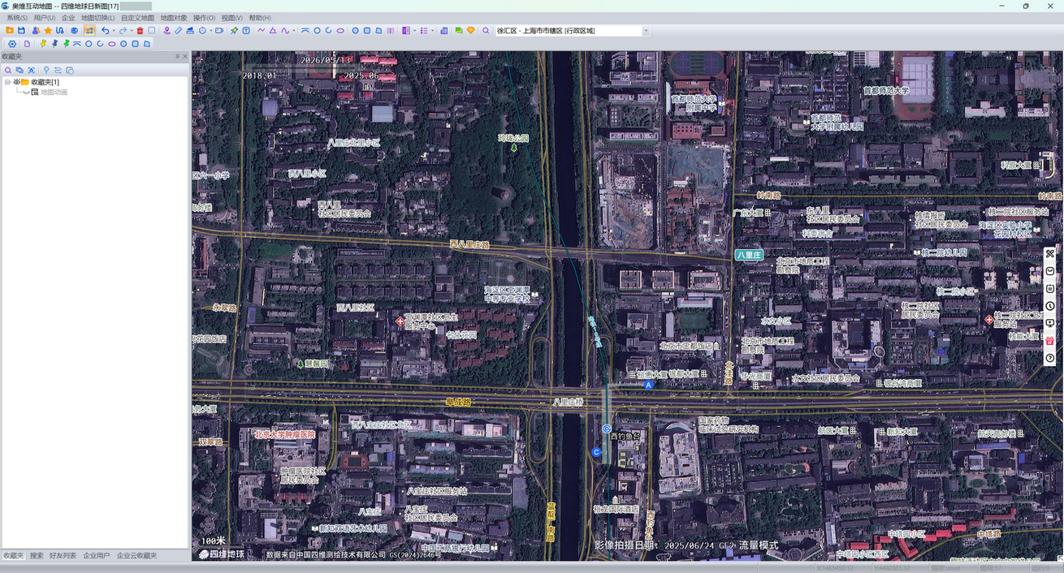
Task: Click the 2025.06 imagery timeline date
Action: pos(361,75)
